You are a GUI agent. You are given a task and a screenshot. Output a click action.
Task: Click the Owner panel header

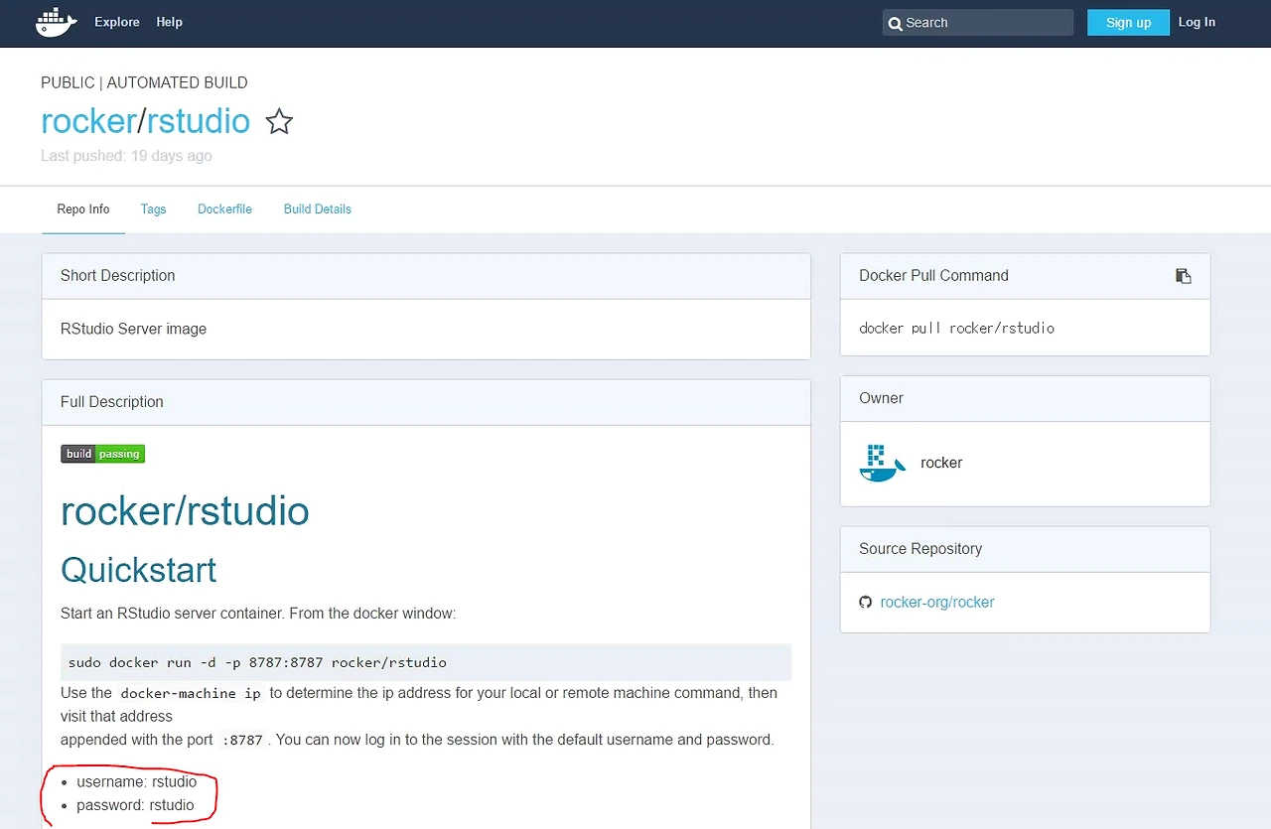coord(1025,398)
